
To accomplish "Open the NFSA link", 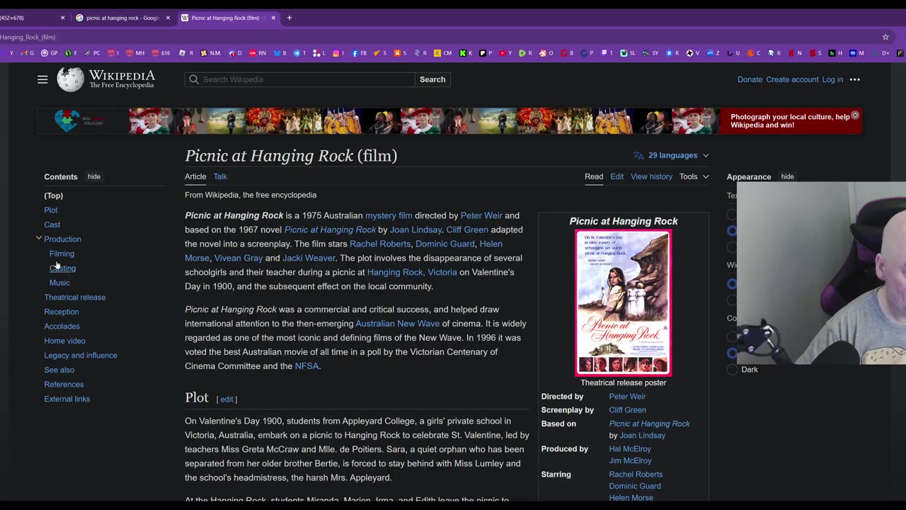I will 306,366.
